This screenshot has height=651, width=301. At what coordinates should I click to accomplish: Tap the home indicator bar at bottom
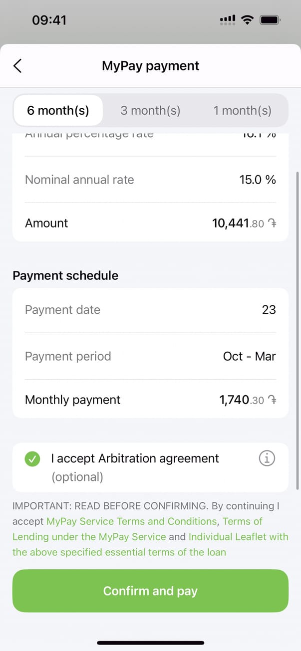pyautogui.click(x=150, y=643)
